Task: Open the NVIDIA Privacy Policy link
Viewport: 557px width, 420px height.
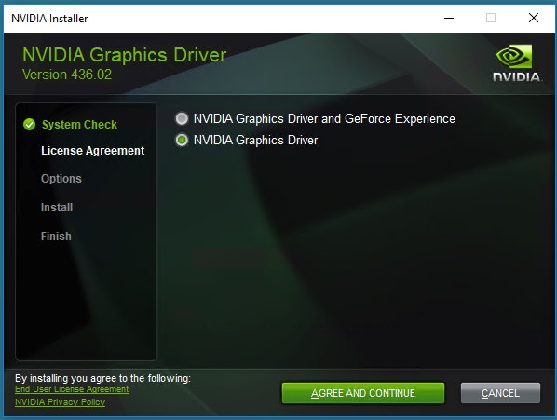Action: coord(60,402)
